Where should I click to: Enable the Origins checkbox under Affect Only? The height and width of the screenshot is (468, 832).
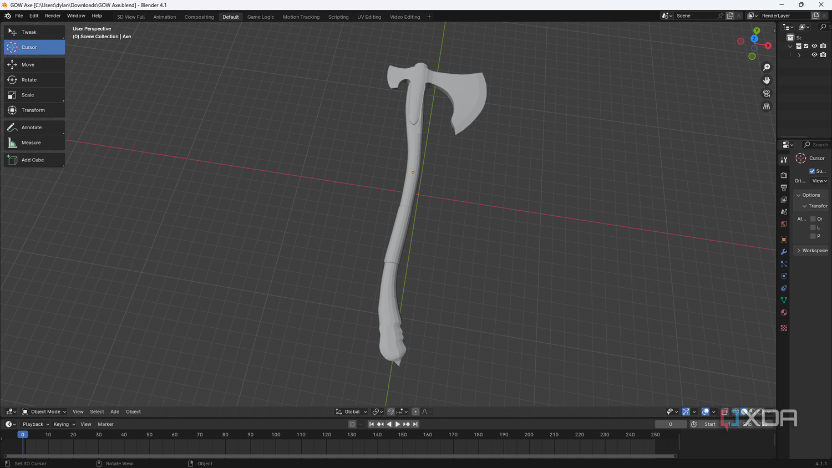pyautogui.click(x=813, y=219)
